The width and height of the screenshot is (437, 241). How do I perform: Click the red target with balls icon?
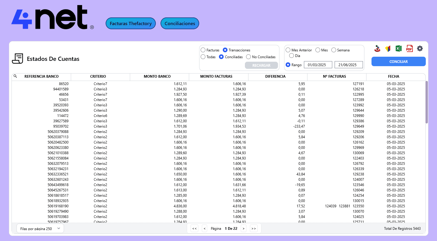click(377, 49)
